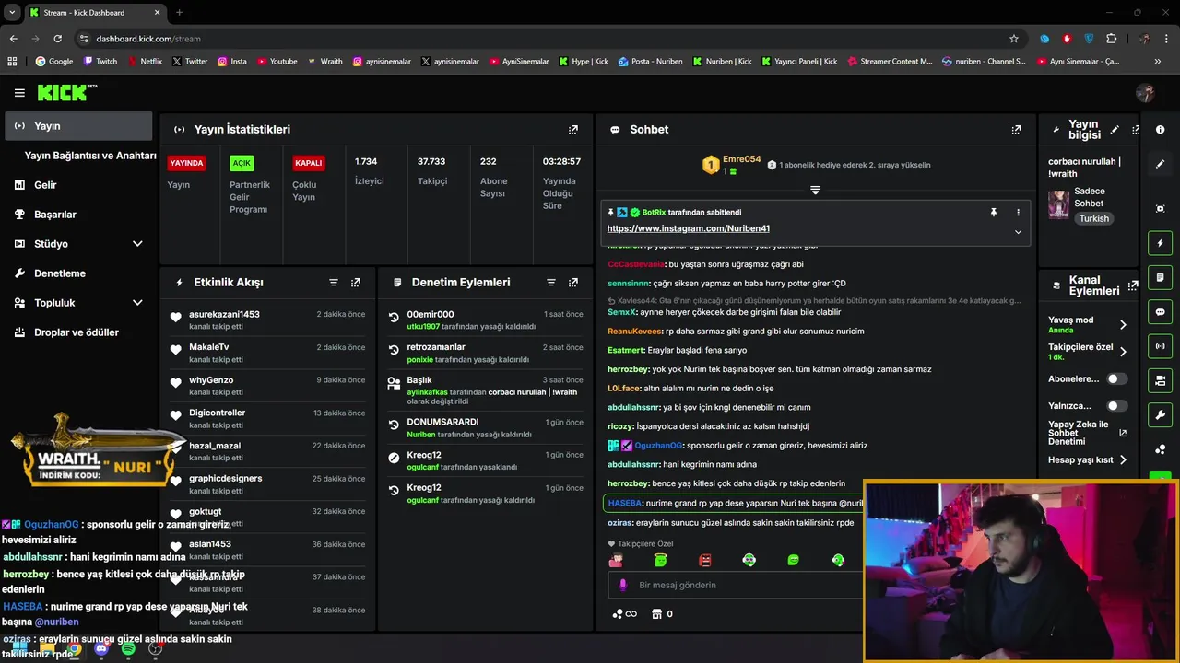Open the Yavaş mod options arrow

[1123, 324]
